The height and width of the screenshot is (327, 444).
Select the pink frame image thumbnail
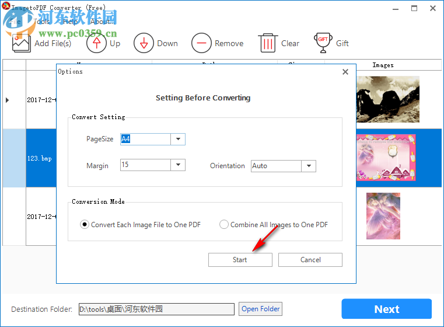point(386,158)
